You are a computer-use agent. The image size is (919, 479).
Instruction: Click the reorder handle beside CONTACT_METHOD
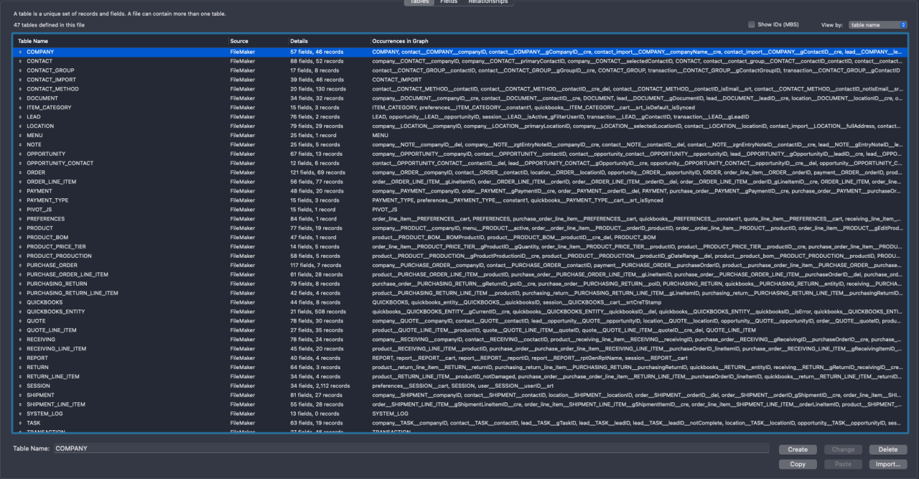[x=20, y=89]
